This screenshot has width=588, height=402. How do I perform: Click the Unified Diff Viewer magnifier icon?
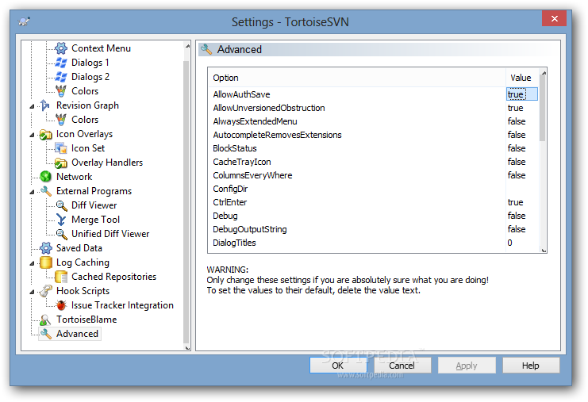coord(61,234)
